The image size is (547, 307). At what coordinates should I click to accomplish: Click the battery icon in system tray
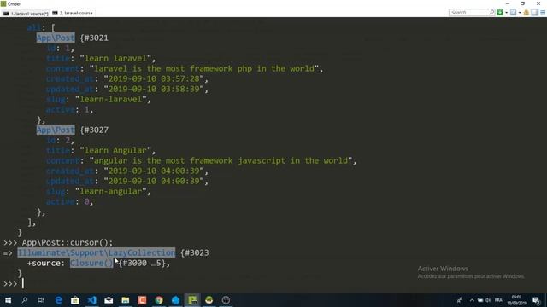tap(480, 300)
